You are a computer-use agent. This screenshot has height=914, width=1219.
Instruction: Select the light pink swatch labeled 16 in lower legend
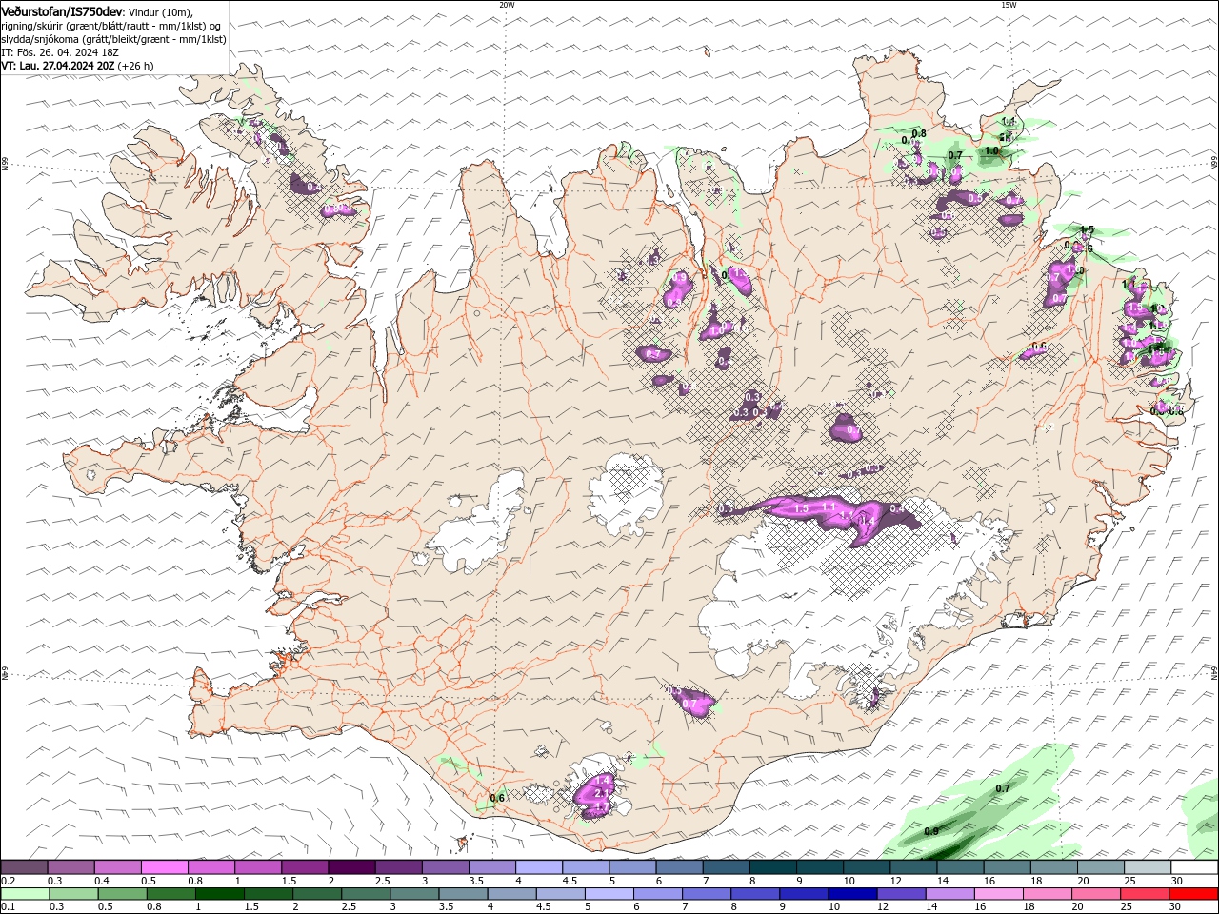pos(997,894)
